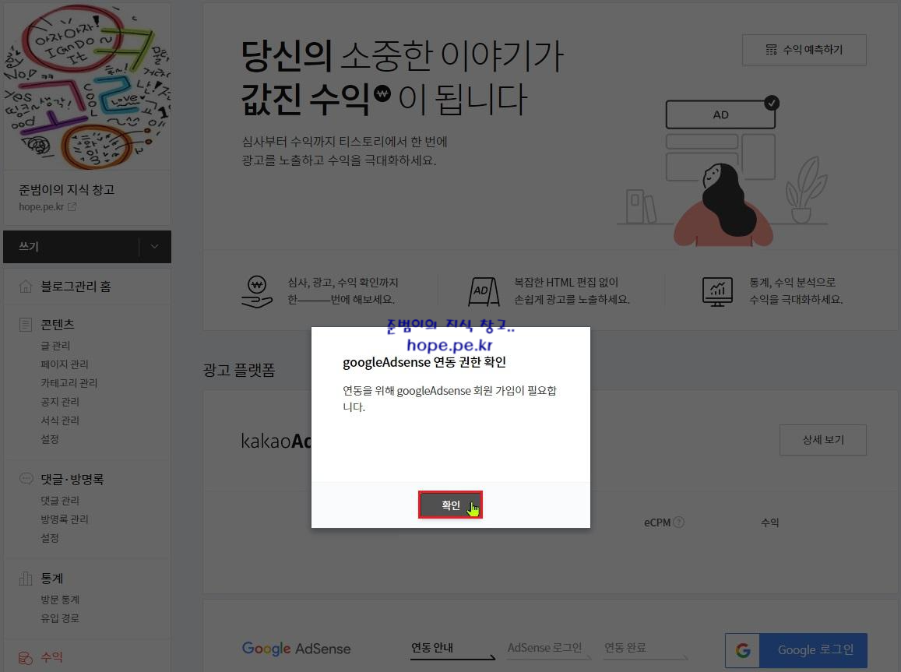
Task: Click the kakaoAdfit logo
Action: pos(276,441)
